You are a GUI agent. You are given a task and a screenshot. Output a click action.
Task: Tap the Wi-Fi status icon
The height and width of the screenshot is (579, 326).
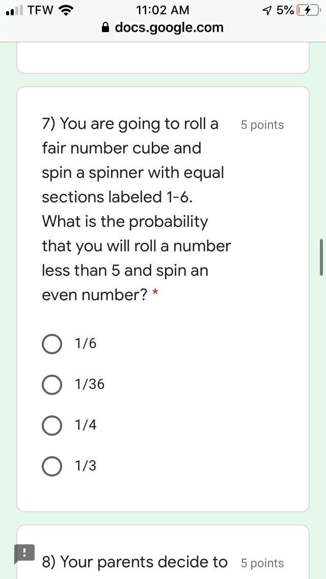(x=66, y=10)
